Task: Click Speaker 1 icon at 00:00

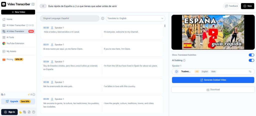Action: point(52,28)
